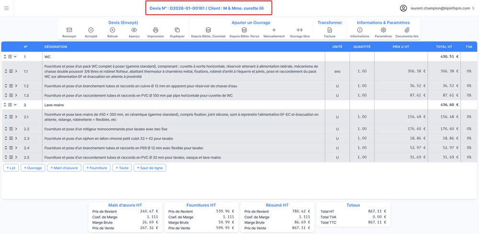This screenshot has width=479, height=234.
Task: Click the reorder arrows on row 1.1
Action: point(5,71)
